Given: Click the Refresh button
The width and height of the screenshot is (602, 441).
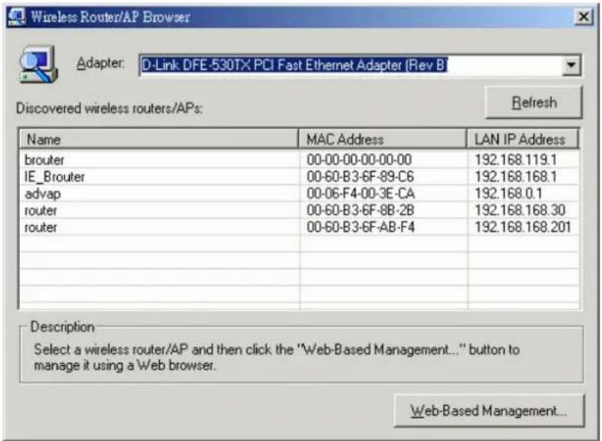Looking at the screenshot, I should point(534,103).
